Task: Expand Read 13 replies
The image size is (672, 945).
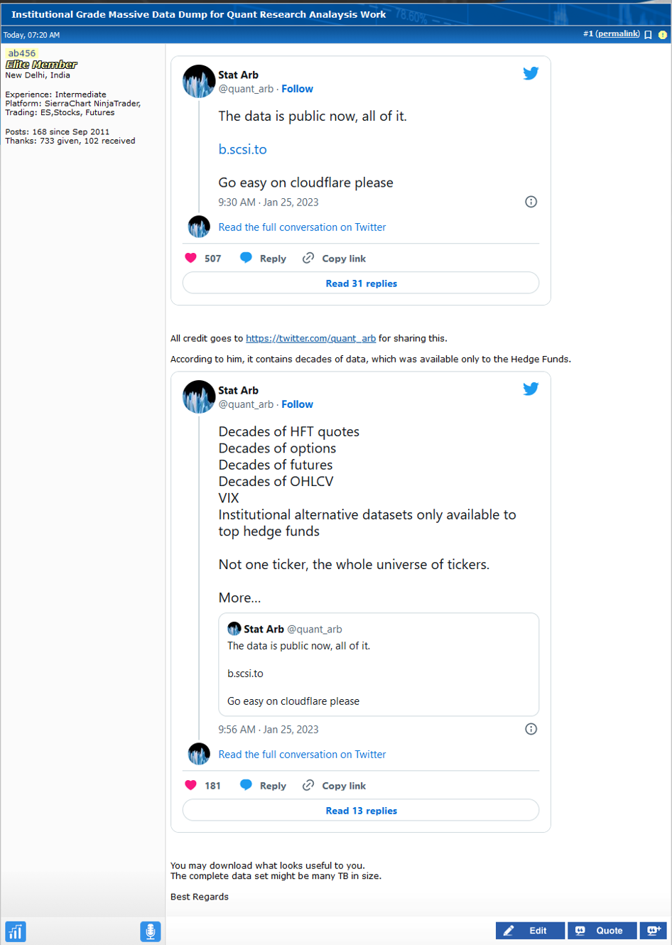Action: tap(361, 810)
